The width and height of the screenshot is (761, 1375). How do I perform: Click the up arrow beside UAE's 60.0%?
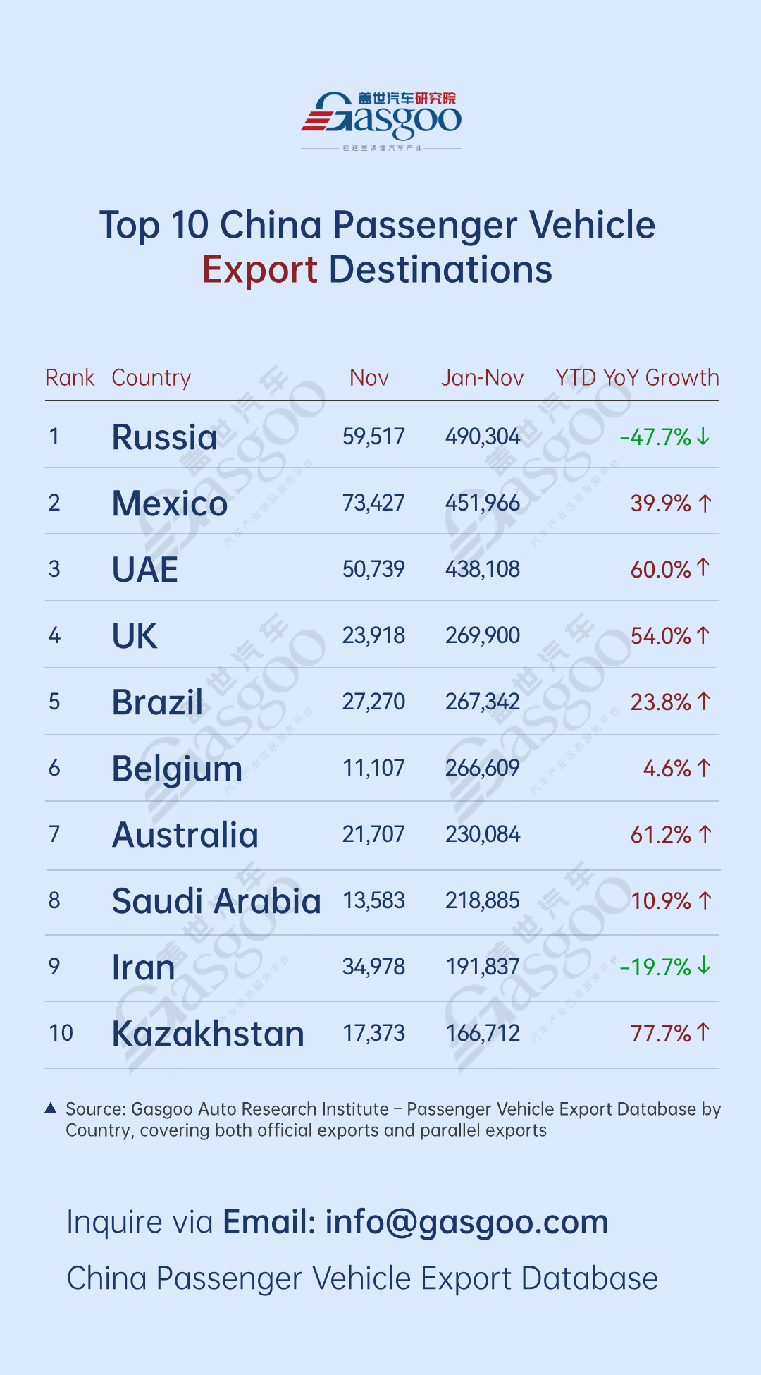(703, 568)
